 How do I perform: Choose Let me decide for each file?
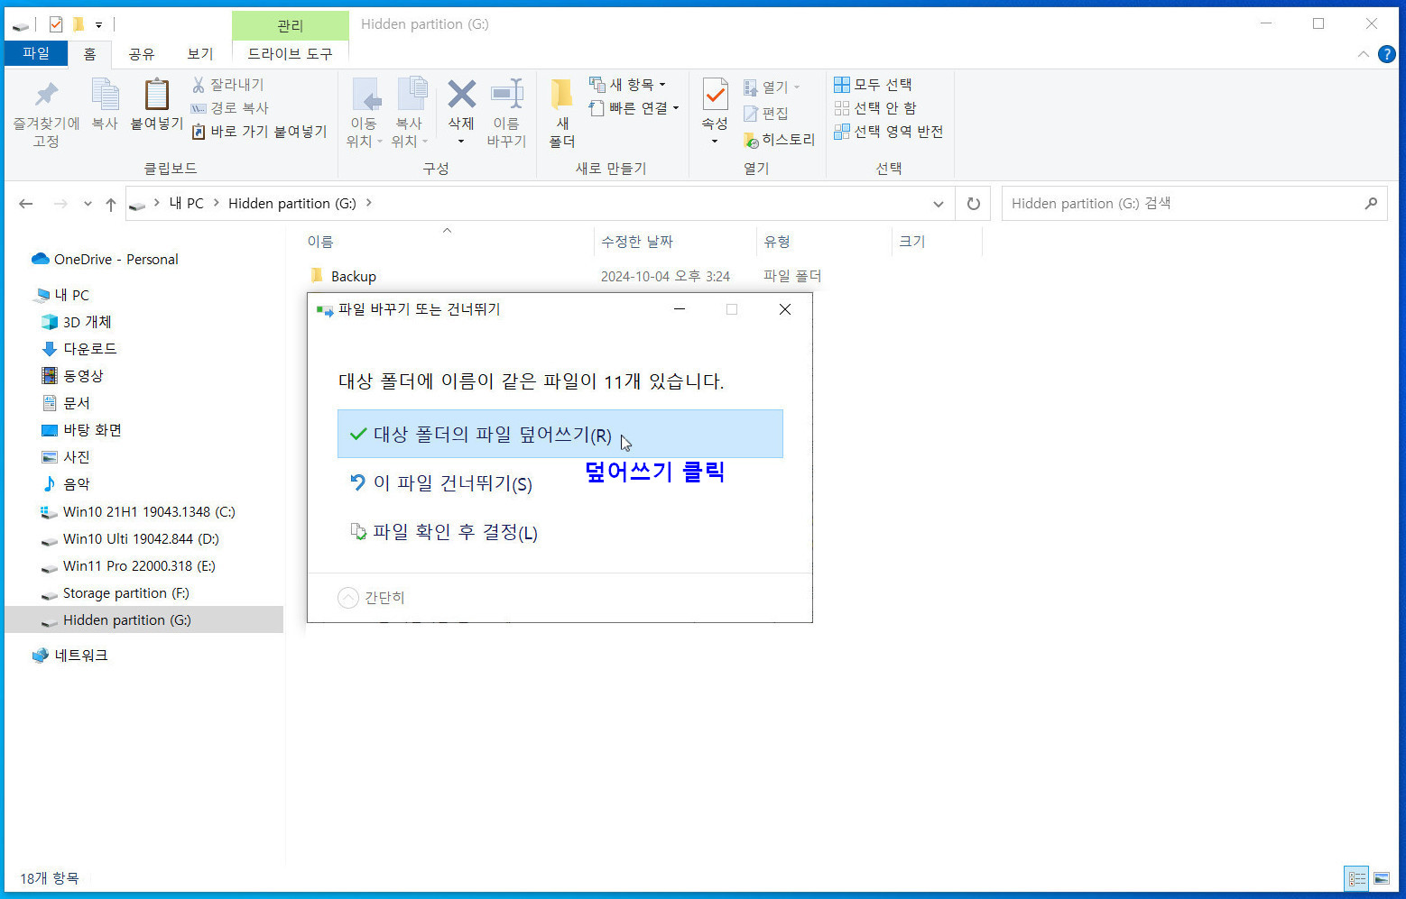pyautogui.click(x=560, y=532)
